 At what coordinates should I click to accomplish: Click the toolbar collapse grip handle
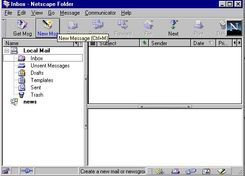pos(4,28)
